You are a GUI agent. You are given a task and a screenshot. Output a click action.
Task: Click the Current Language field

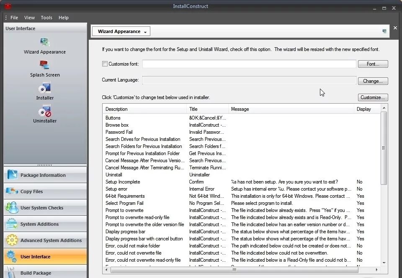tap(249, 80)
